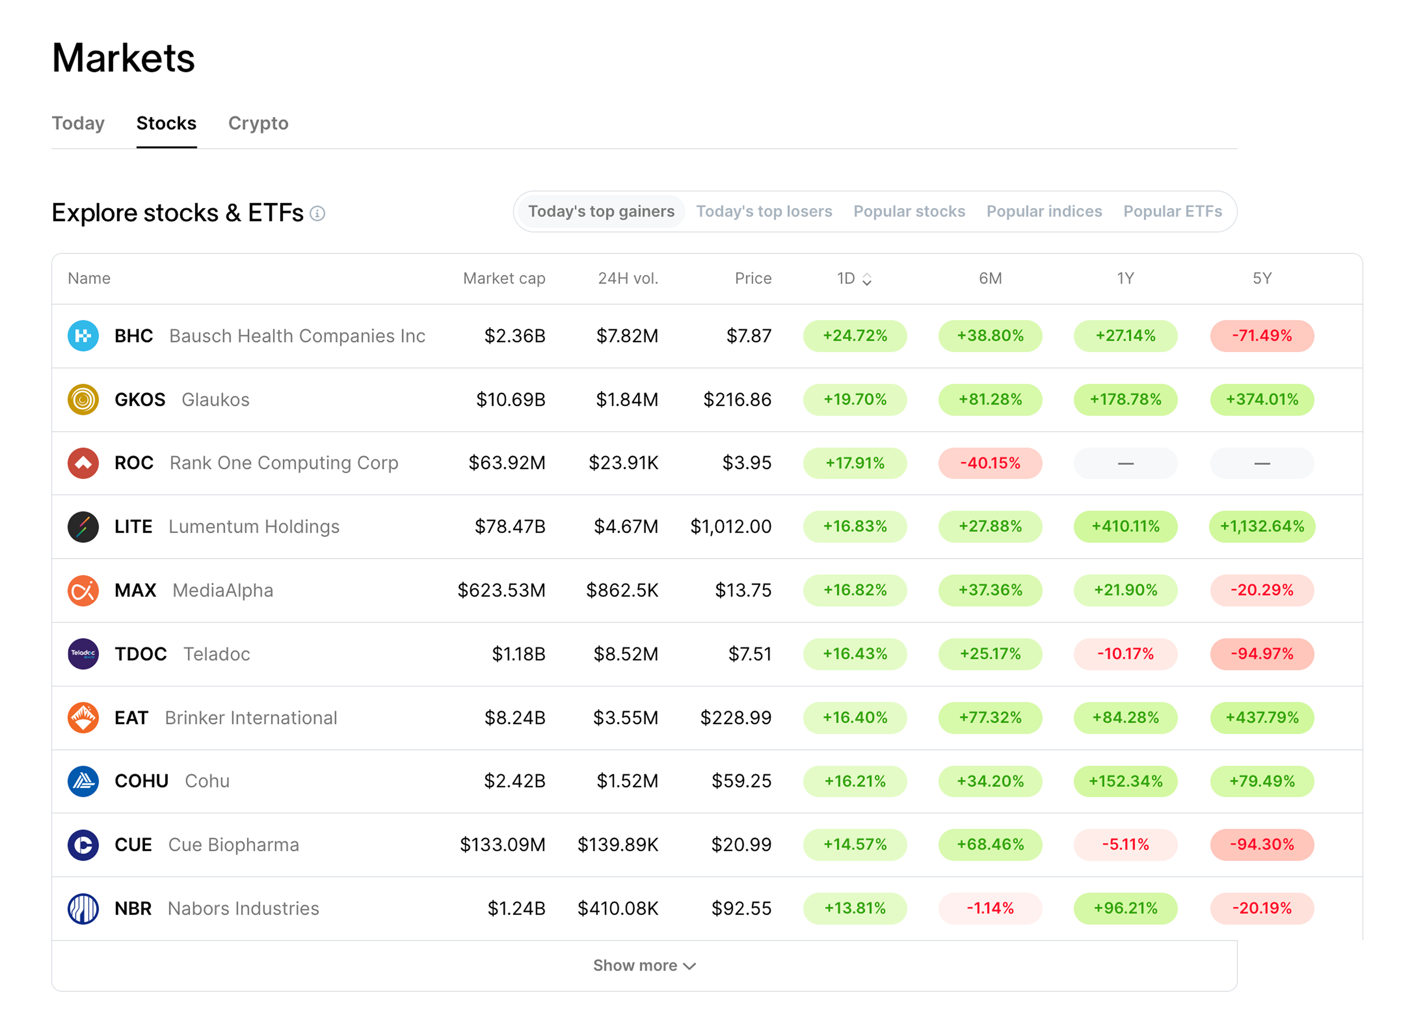Click EAT's +437.79% 5Y badge
Screen dimensions: 1412x1030
click(x=1262, y=718)
